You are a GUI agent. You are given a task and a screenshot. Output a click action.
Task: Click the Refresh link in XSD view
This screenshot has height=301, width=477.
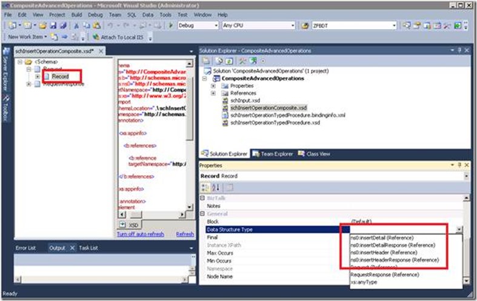pyautogui.click(x=185, y=234)
